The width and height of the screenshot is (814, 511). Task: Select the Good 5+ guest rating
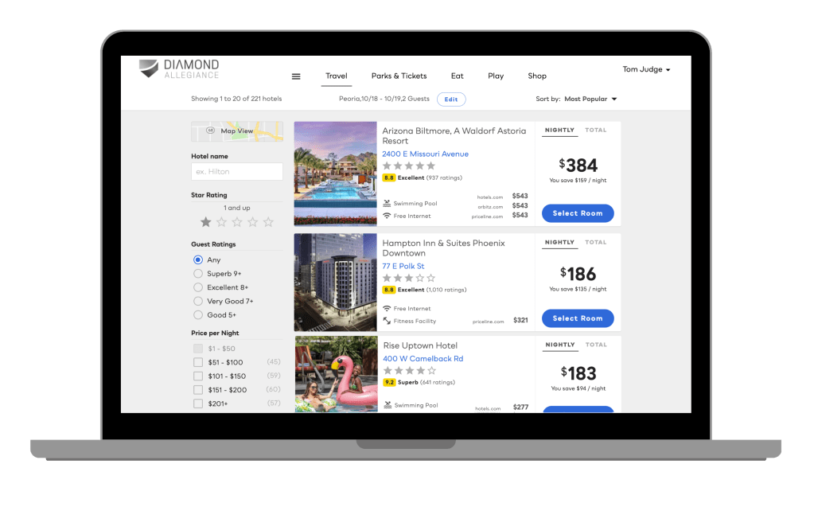click(198, 314)
